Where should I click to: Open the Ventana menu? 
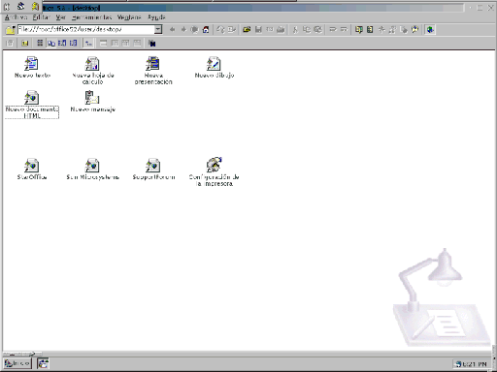click(x=129, y=17)
